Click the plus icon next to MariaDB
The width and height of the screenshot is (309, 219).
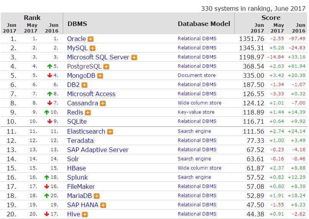pyautogui.click(x=96, y=196)
